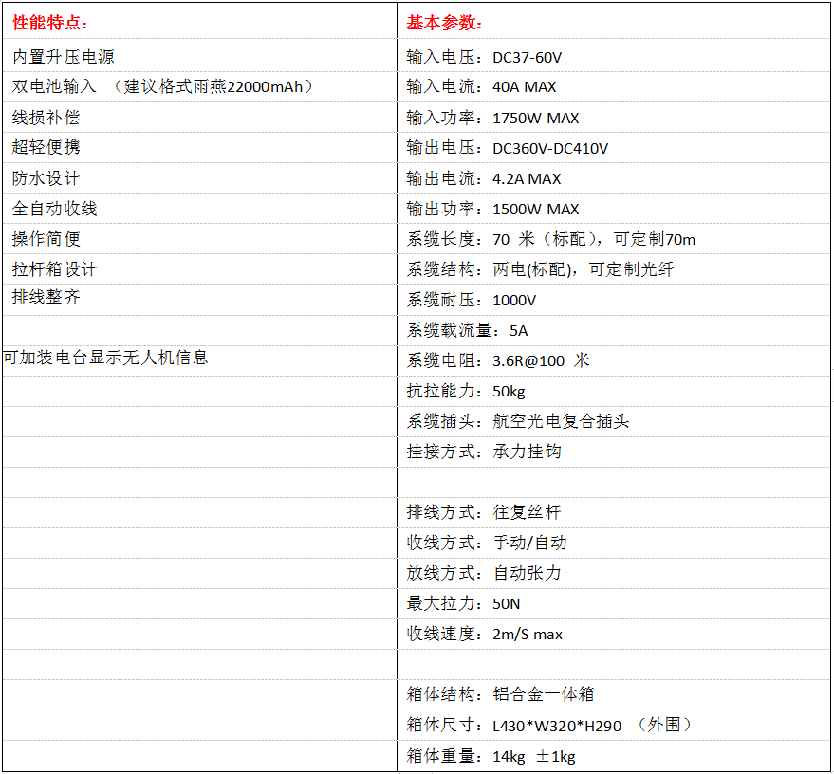Click the red header 性能特点
Screen dimensions: 834x774
[x=50, y=23]
